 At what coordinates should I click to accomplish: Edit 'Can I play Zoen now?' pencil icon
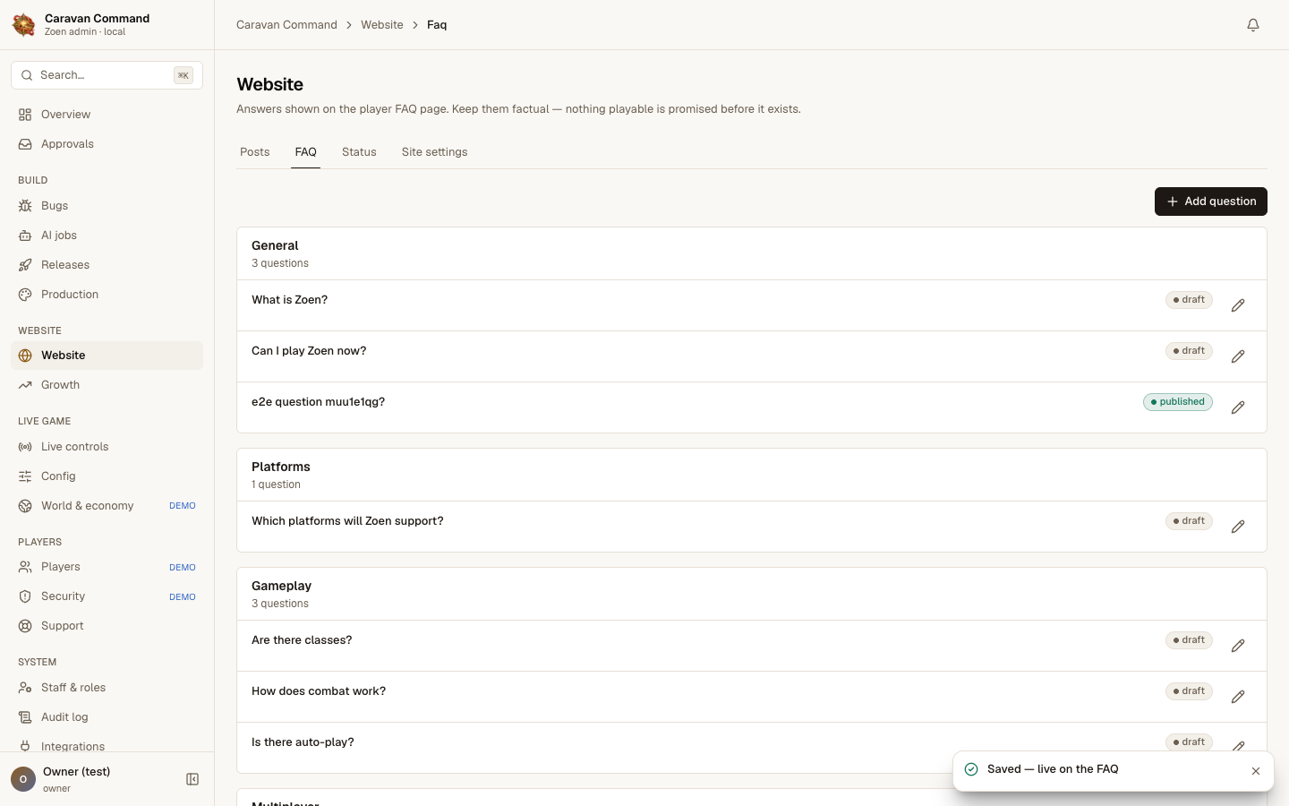point(1238,356)
